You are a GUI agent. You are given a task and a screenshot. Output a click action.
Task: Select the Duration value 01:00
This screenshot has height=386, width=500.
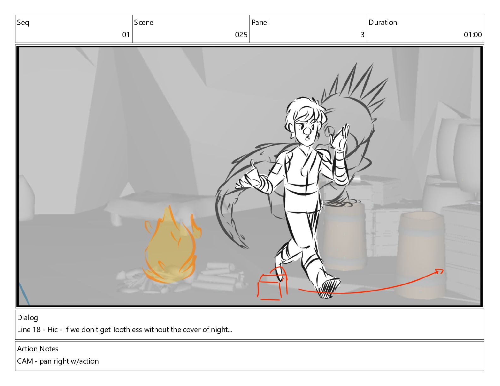(x=473, y=35)
